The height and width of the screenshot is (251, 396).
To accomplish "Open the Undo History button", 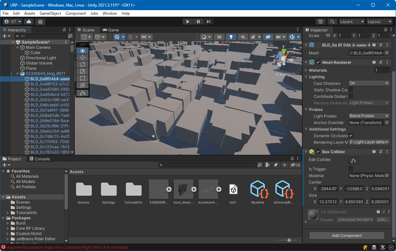I will pyautogui.click(x=321, y=22).
